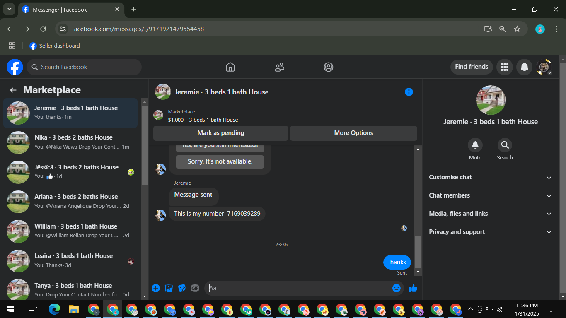Click the chat header title Jeremie · 3 beds 1 bath House
This screenshot has height=318, width=566.
222,92
